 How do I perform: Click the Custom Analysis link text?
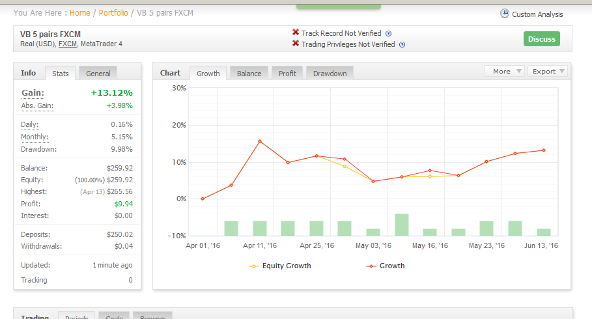click(x=537, y=14)
